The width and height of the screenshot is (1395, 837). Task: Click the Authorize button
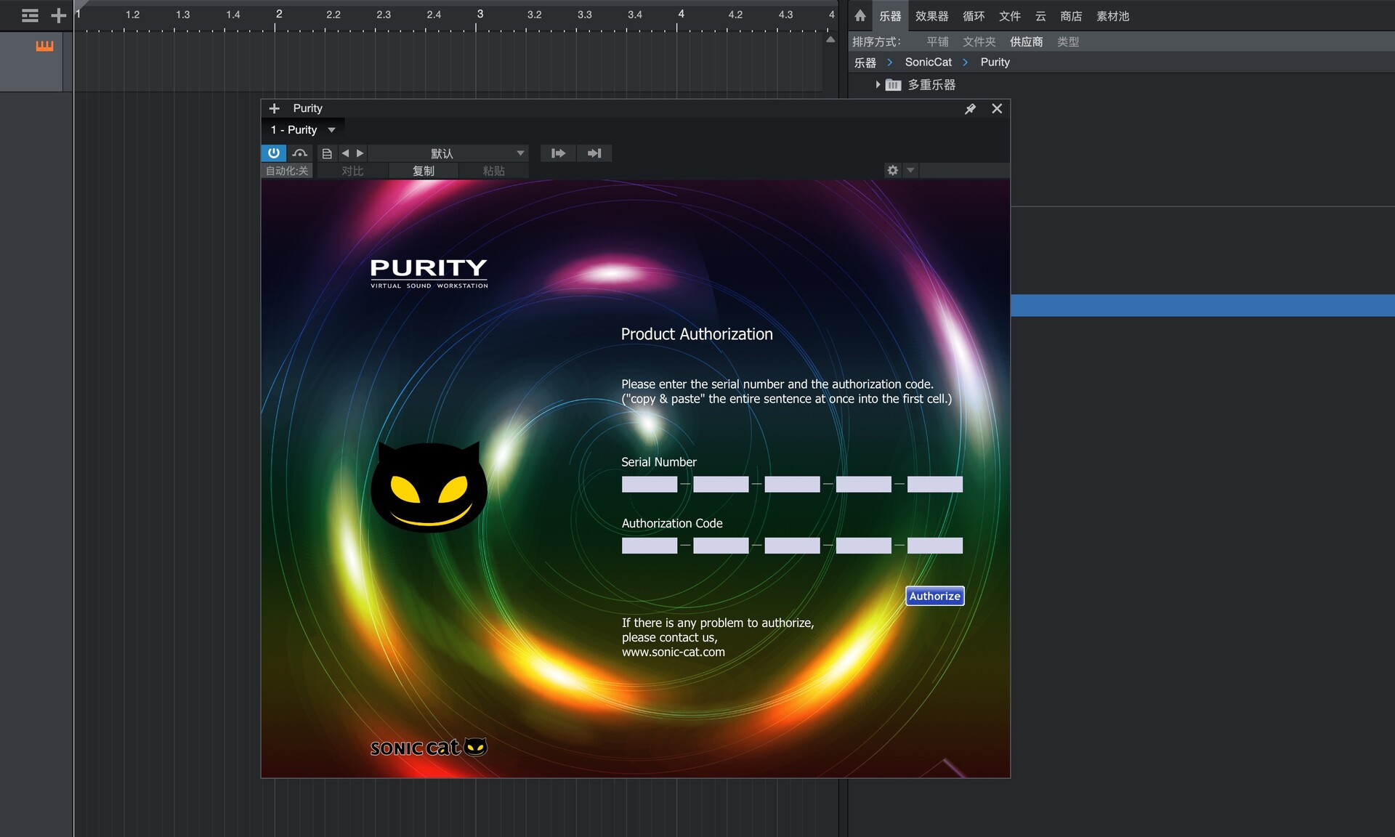point(934,596)
